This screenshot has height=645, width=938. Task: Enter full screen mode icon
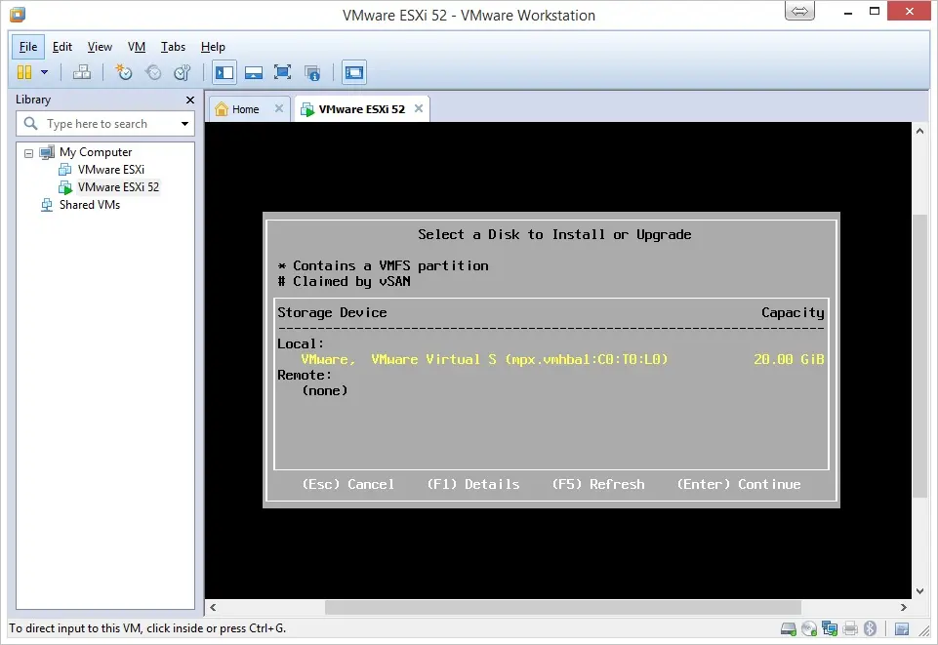(282, 72)
